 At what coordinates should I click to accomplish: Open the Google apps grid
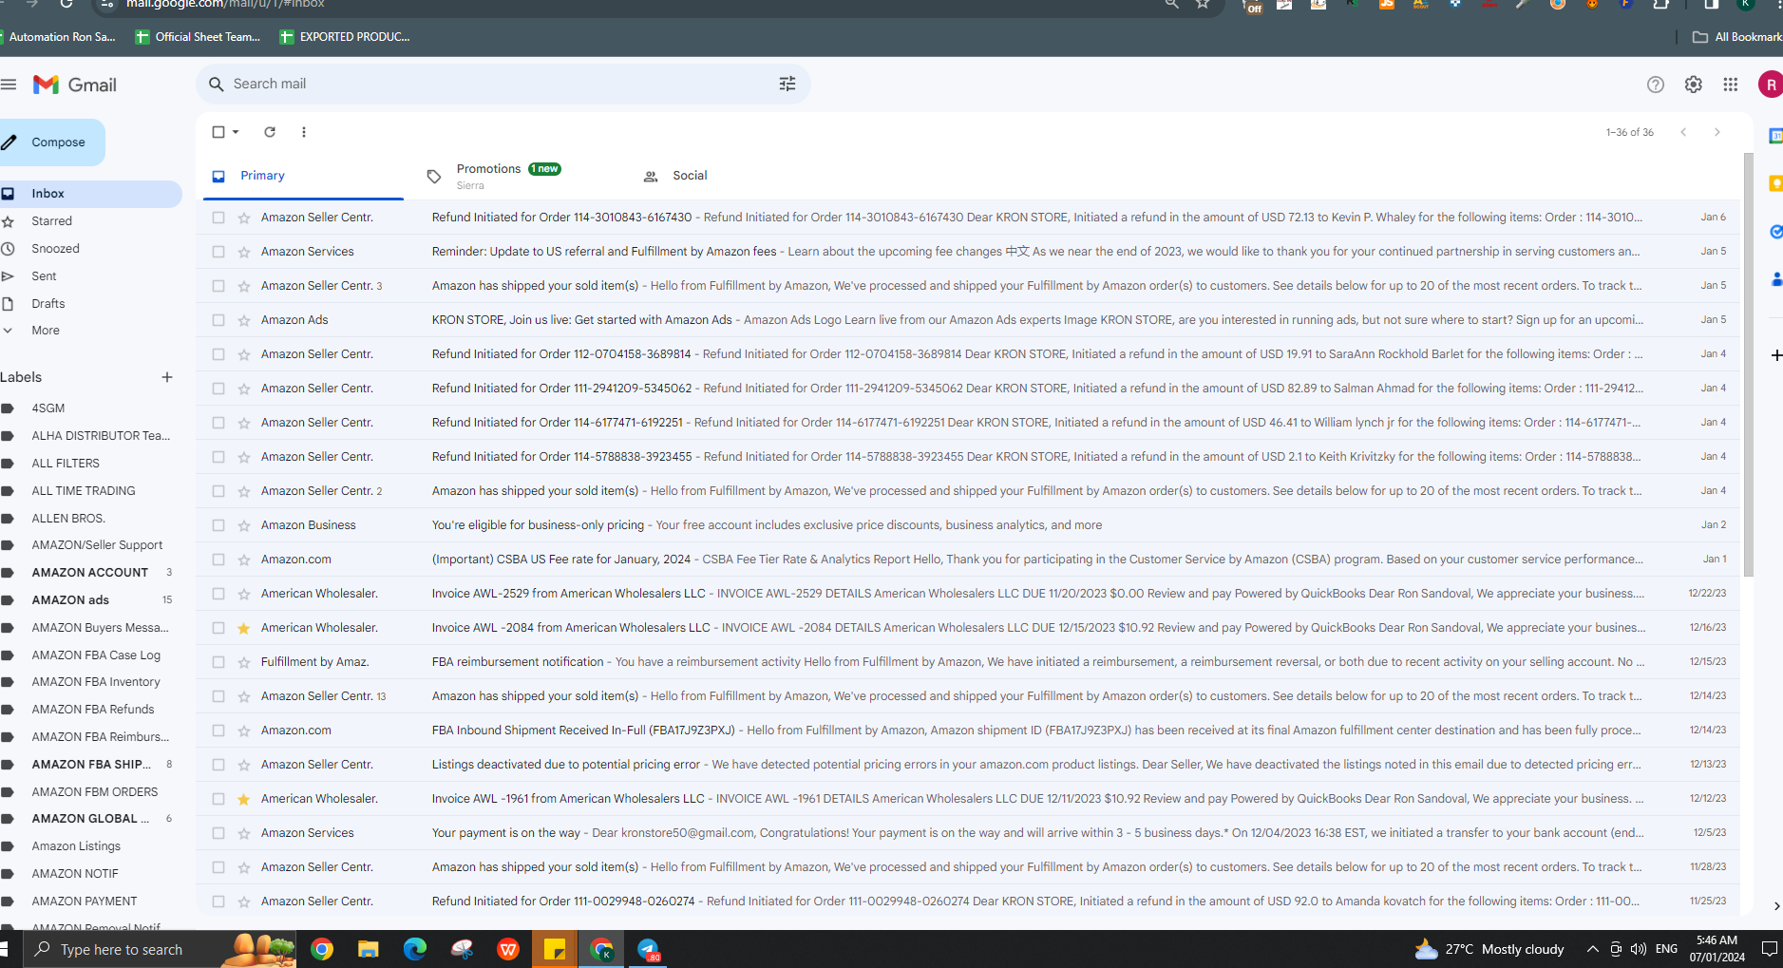coord(1731,85)
